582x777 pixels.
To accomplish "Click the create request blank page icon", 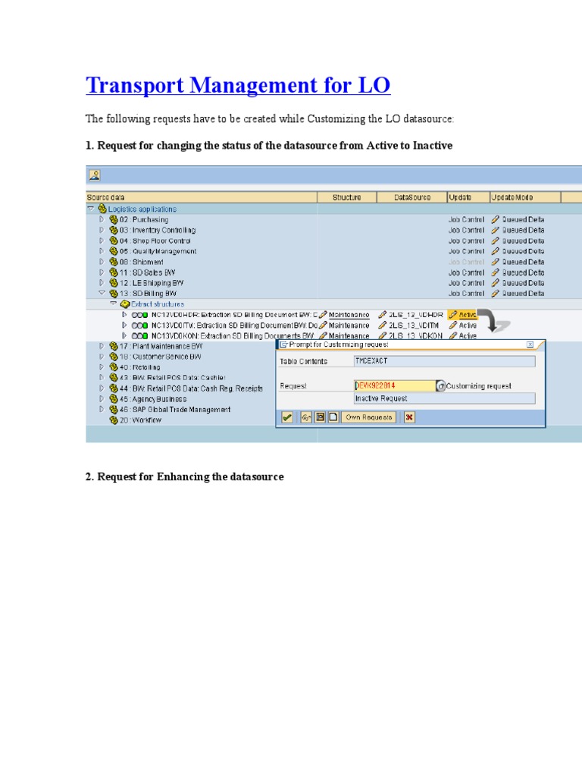I will 333,417.
